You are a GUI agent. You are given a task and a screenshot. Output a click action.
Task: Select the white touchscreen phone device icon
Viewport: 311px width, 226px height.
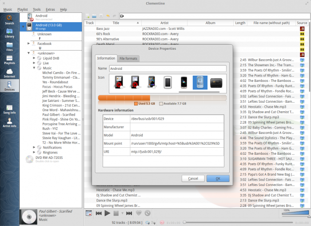(x=167, y=82)
